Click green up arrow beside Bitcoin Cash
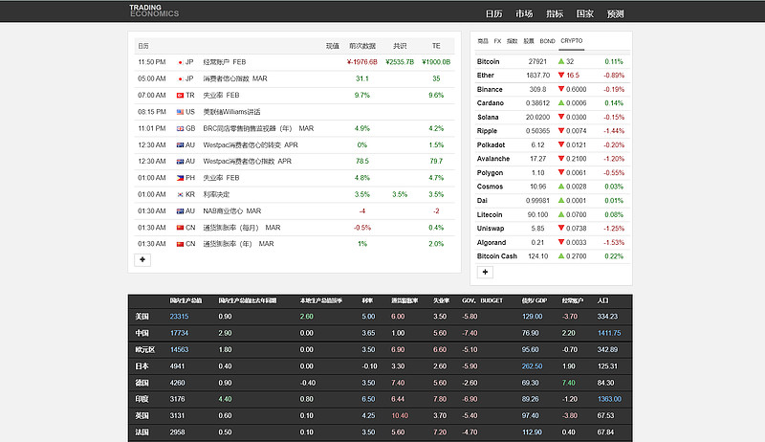 tap(561, 255)
